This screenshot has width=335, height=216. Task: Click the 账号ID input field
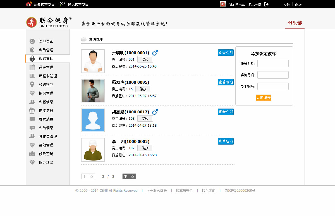point(273,64)
